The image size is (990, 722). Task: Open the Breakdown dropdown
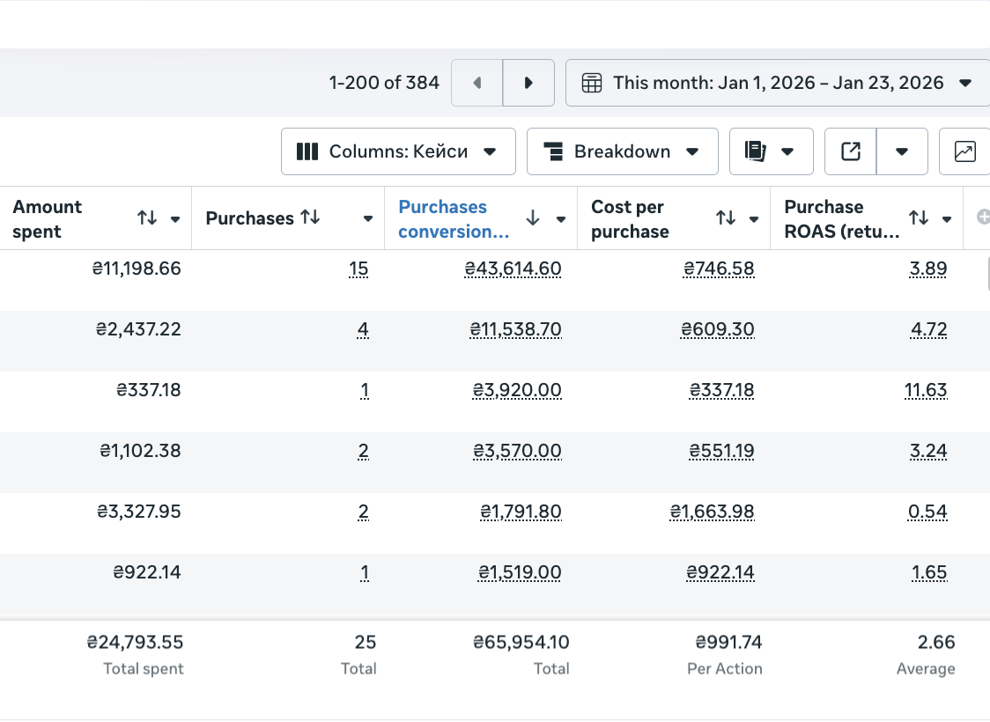tap(623, 151)
